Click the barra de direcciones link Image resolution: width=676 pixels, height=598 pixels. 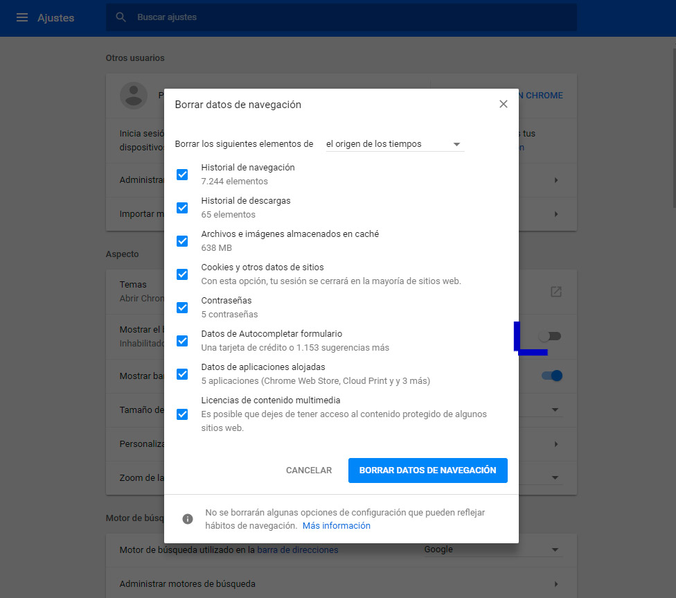(x=297, y=549)
